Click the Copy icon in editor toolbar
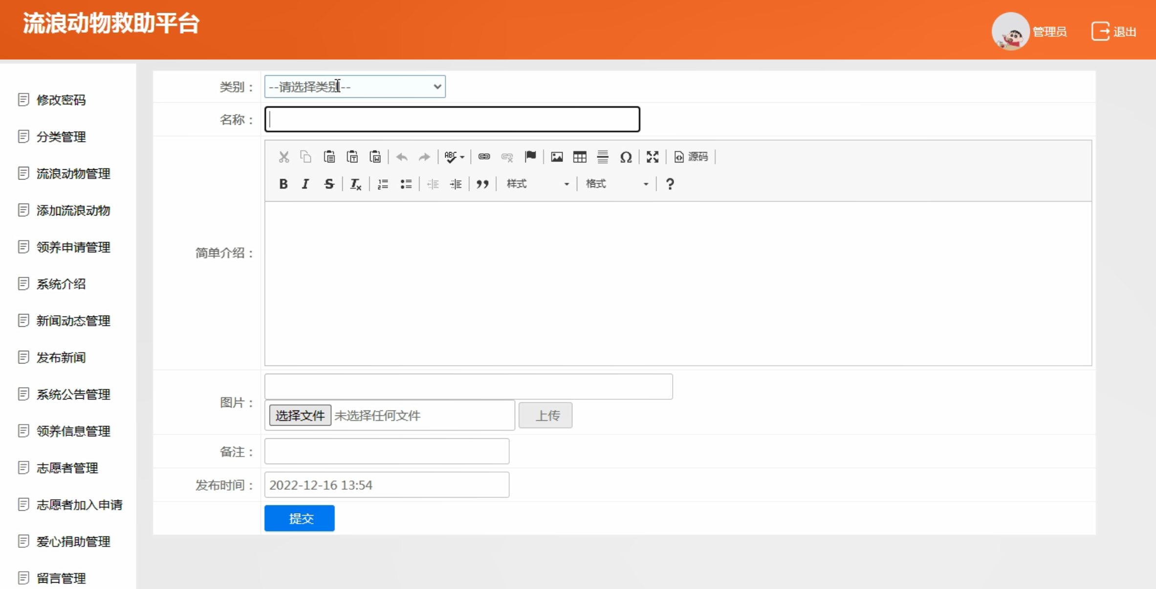Image resolution: width=1156 pixels, height=589 pixels. click(x=306, y=157)
